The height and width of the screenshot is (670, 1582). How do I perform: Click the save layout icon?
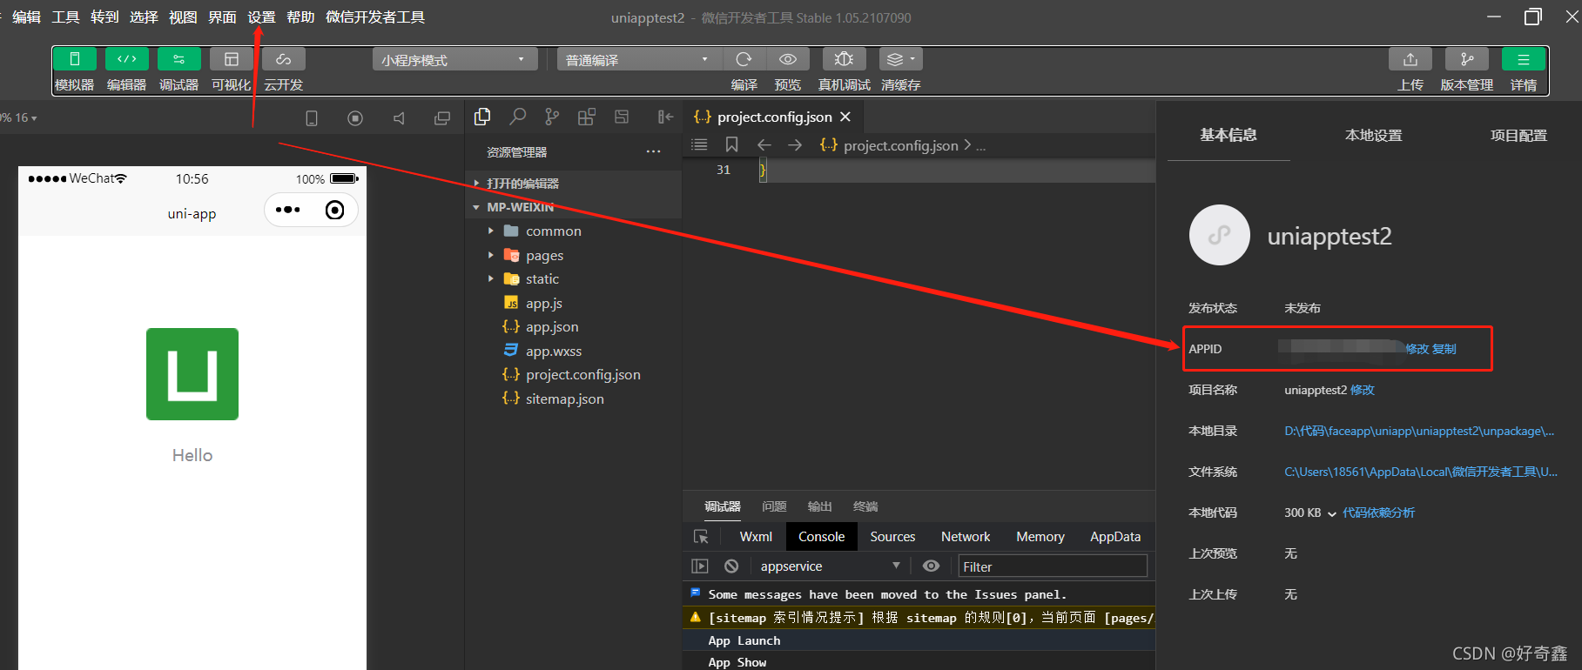pyautogui.click(x=622, y=117)
